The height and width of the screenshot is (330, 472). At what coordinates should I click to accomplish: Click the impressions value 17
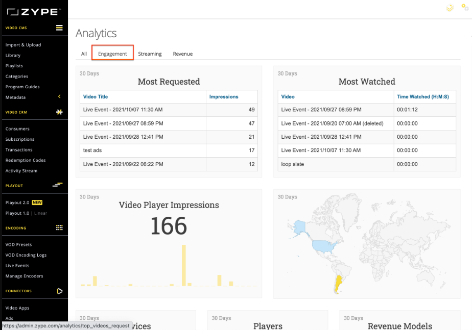click(x=252, y=150)
